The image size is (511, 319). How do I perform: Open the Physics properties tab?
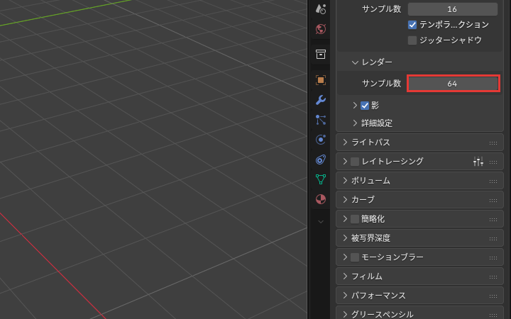321,140
